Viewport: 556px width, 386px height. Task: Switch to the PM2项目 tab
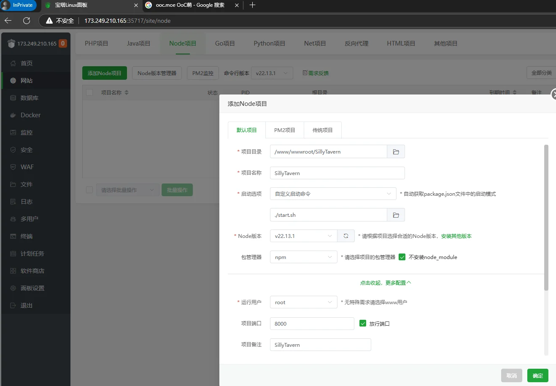point(284,130)
